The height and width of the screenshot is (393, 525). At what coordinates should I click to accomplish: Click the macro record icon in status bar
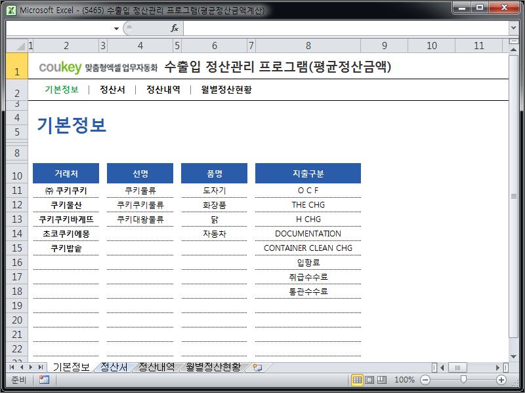coord(44,380)
